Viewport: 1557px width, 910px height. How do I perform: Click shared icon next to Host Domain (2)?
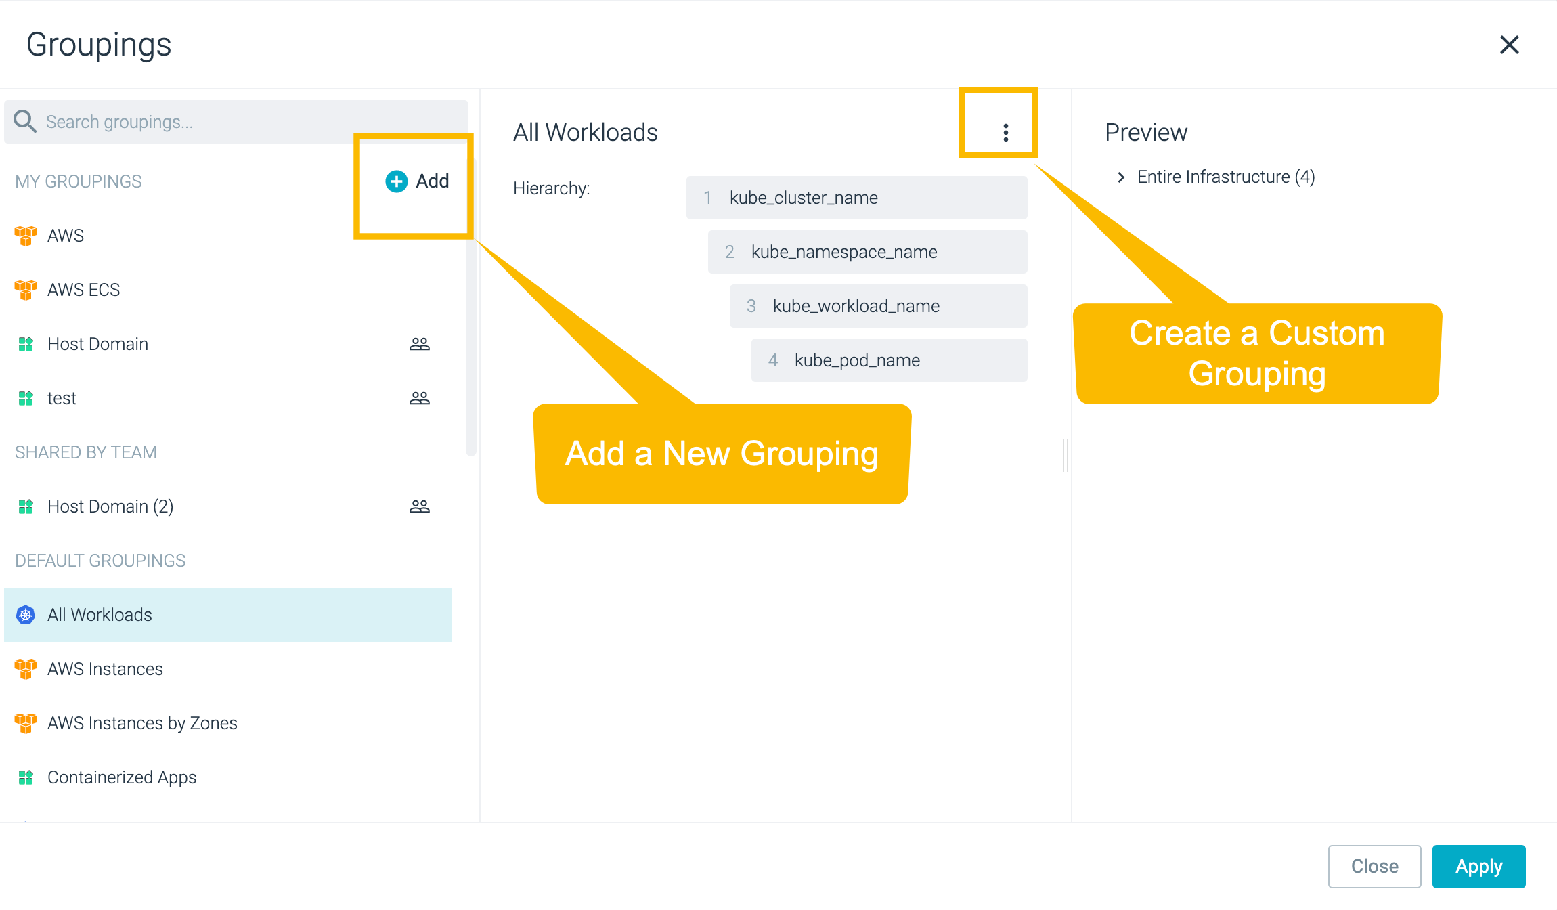point(420,506)
